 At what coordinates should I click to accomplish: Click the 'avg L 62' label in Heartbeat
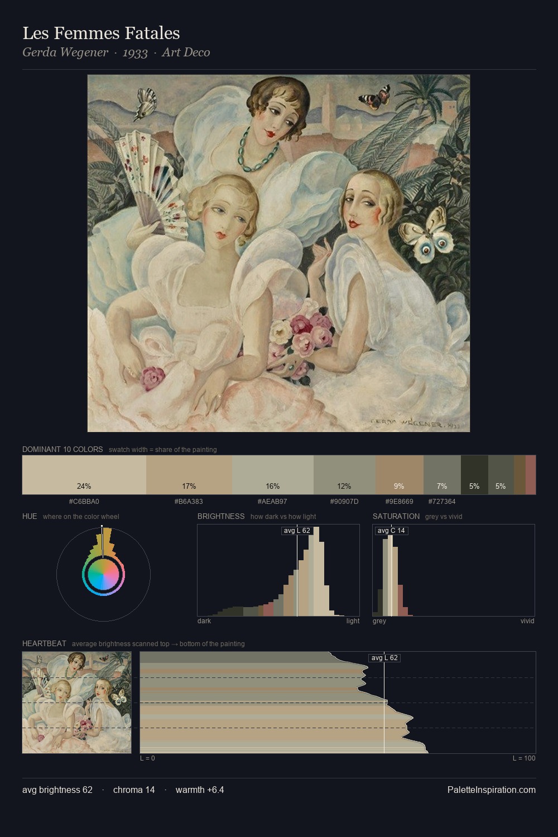point(384,658)
